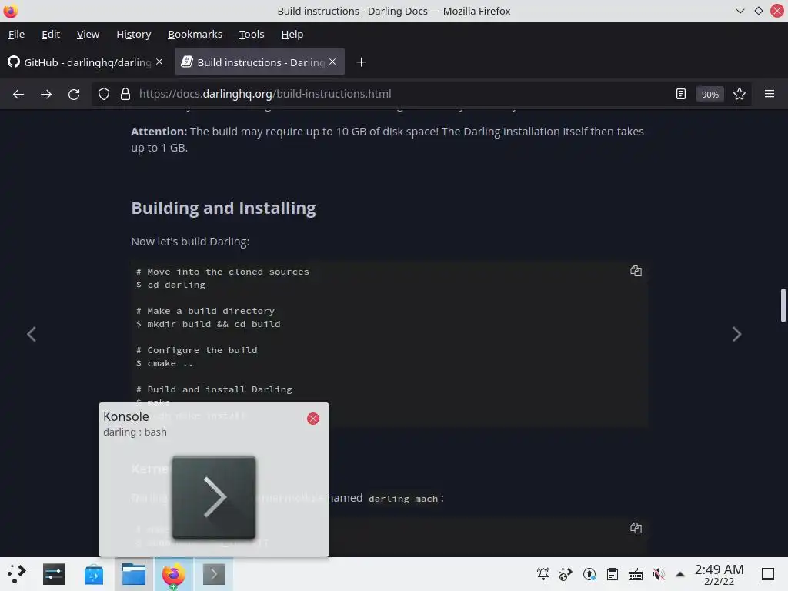This screenshot has height=591, width=788.
Task: Open the Help menu
Action: tap(292, 34)
